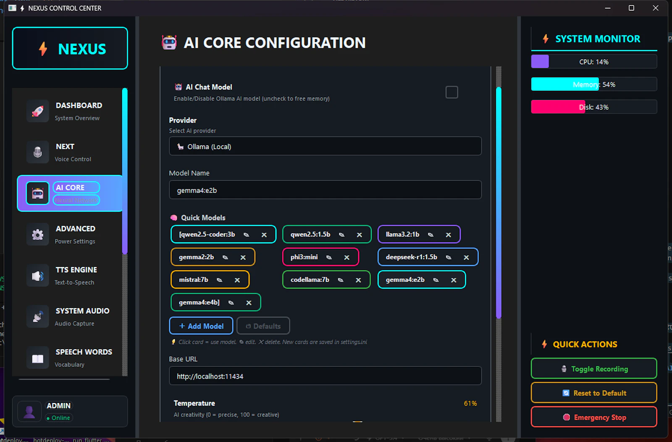Edit the gemma2:2b model card
The image size is (672, 442).
click(226, 257)
